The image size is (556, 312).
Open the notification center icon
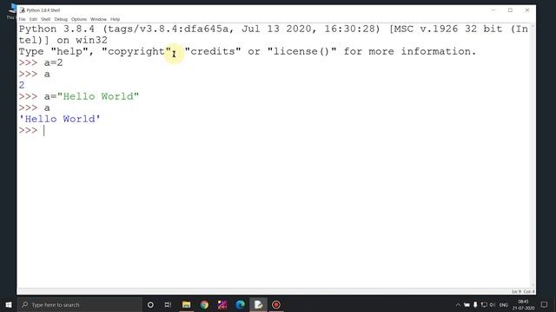[545, 304]
